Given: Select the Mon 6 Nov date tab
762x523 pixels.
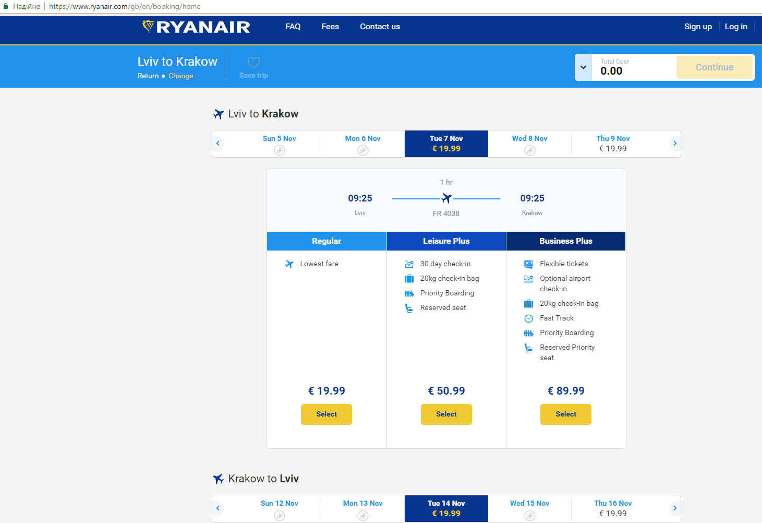Looking at the screenshot, I should pyautogui.click(x=363, y=144).
